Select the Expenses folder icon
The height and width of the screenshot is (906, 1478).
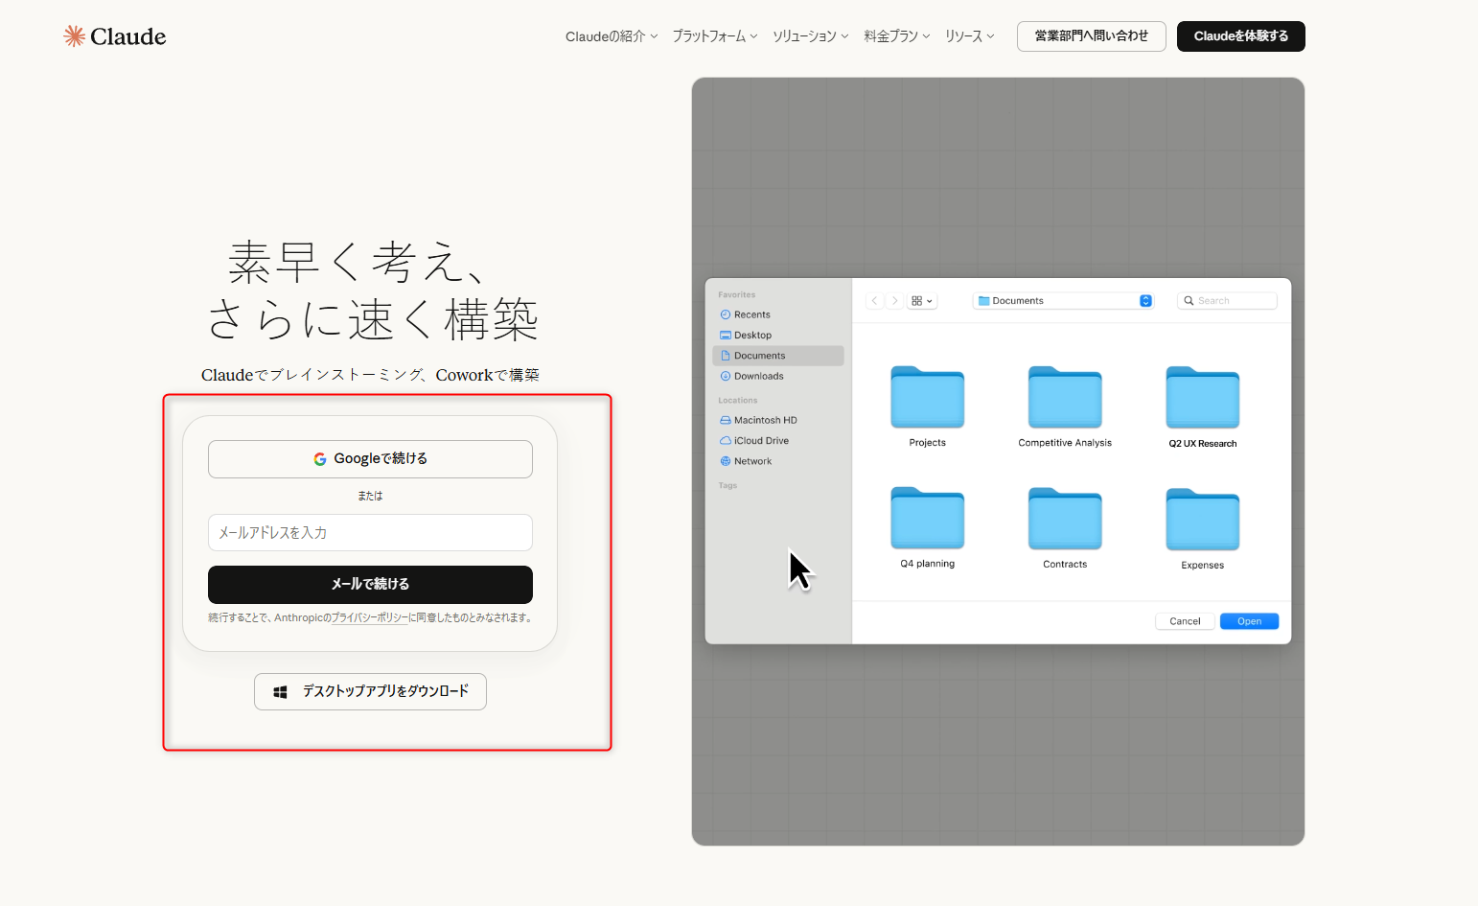(1202, 520)
